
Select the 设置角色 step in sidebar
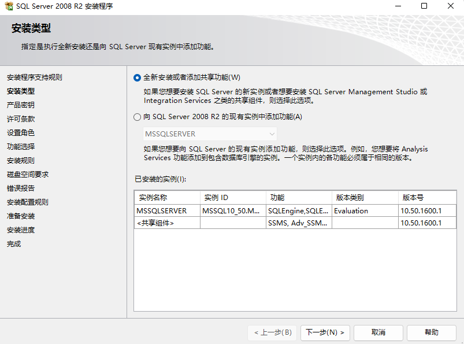(x=21, y=132)
